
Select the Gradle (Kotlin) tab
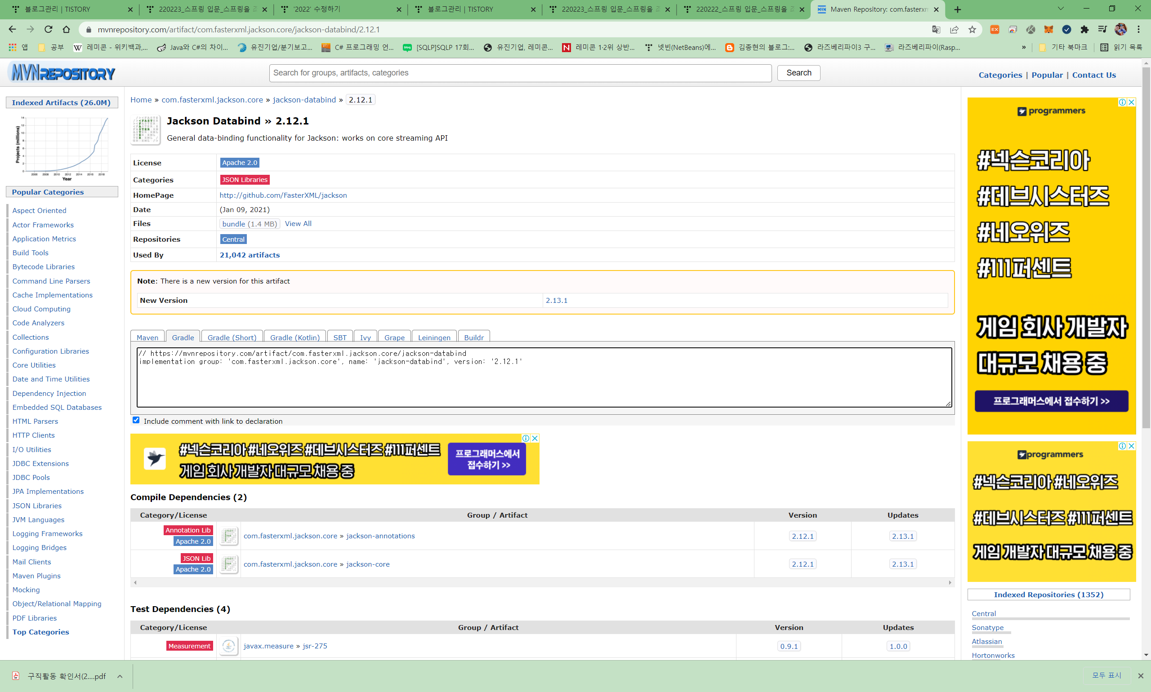(x=294, y=337)
